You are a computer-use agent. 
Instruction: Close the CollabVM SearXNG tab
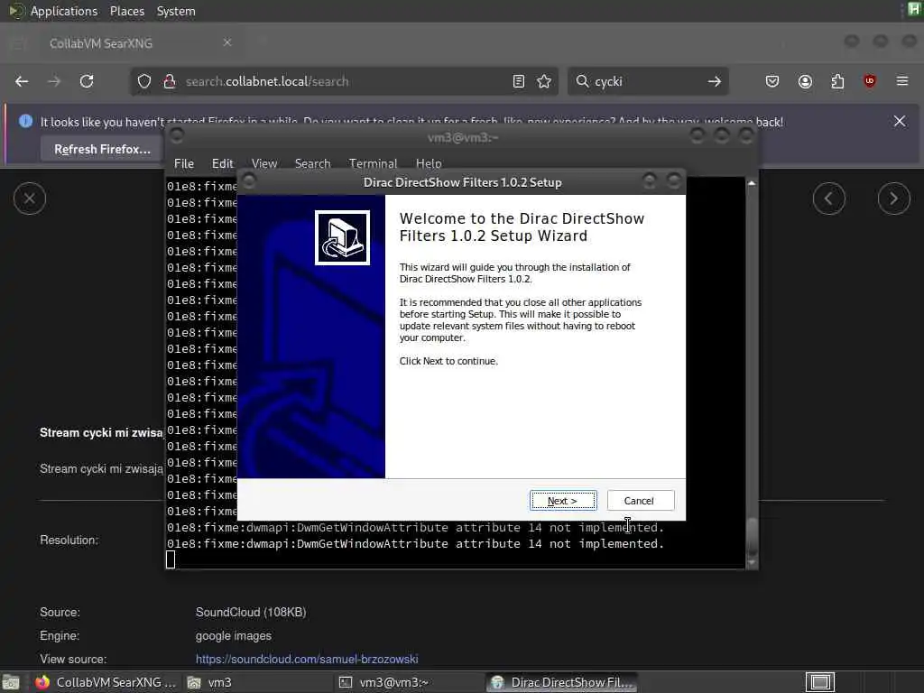pyautogui.click(x=227, y=42)
